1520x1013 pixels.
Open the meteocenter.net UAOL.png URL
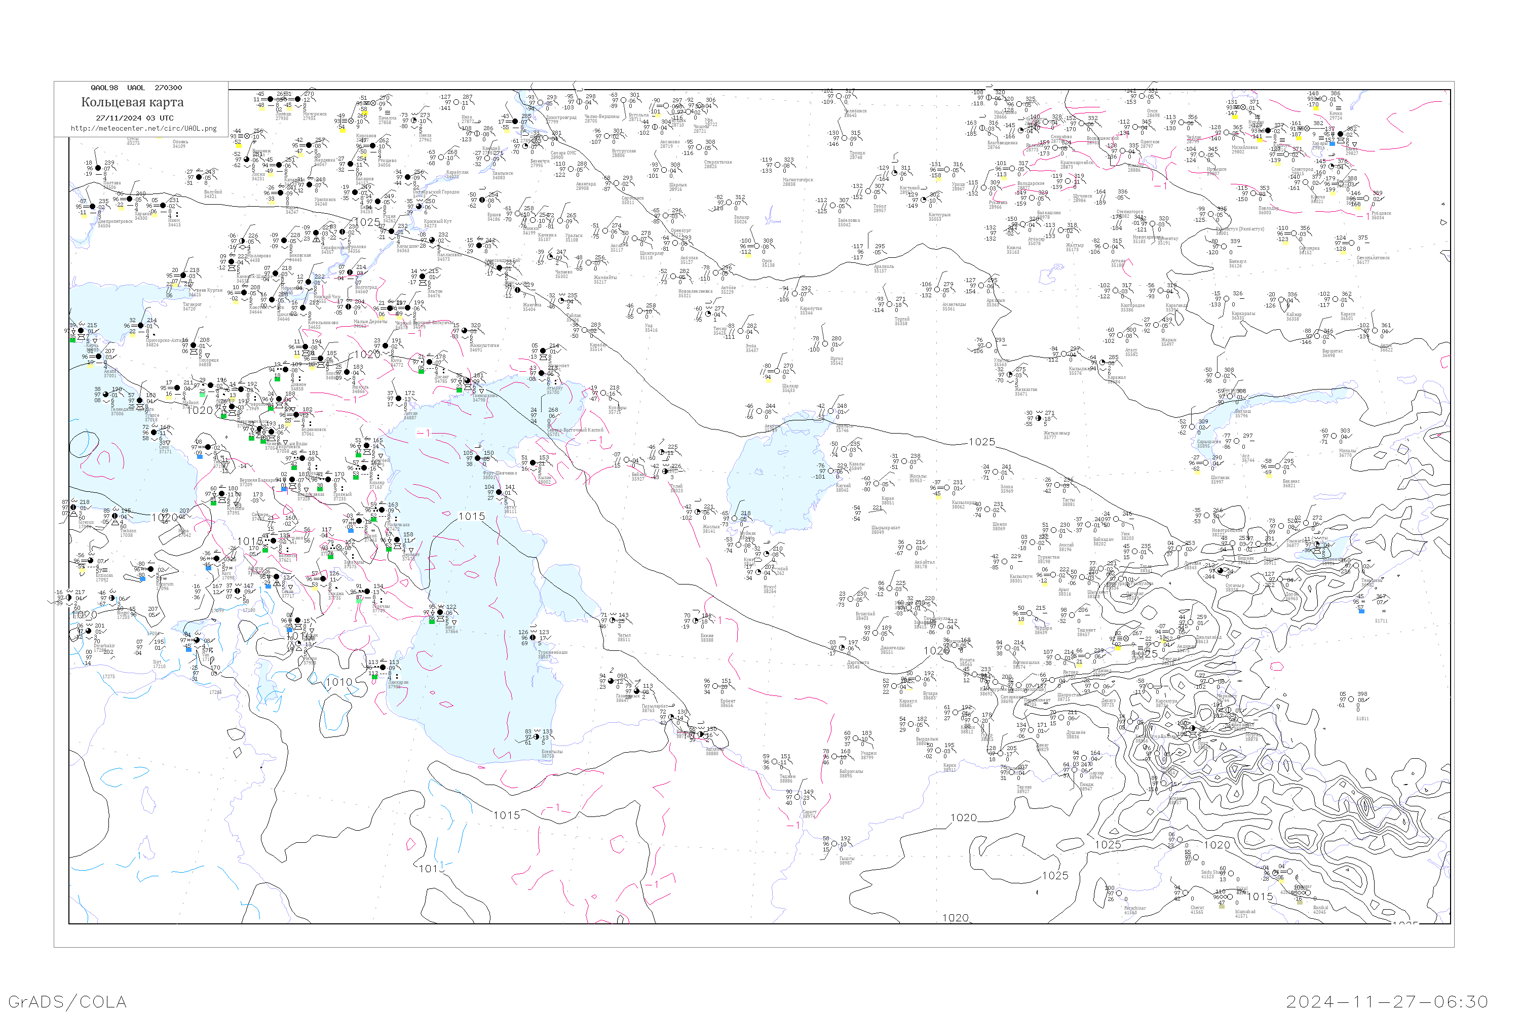tap(143, 128)
